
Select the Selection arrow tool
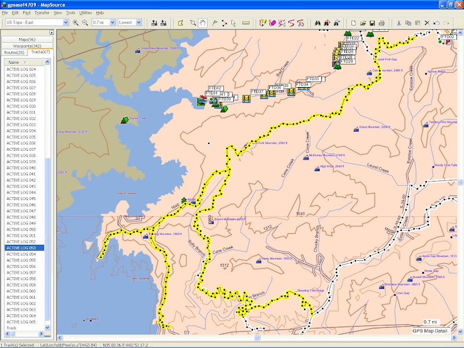(x=234, y=23)
